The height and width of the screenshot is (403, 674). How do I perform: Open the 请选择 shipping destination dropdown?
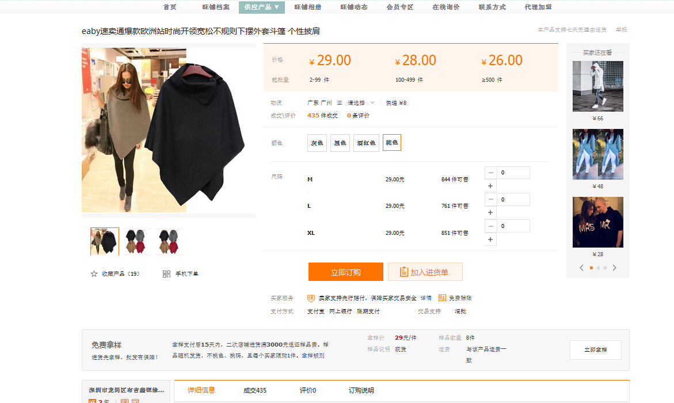click(x=360, y=103)
